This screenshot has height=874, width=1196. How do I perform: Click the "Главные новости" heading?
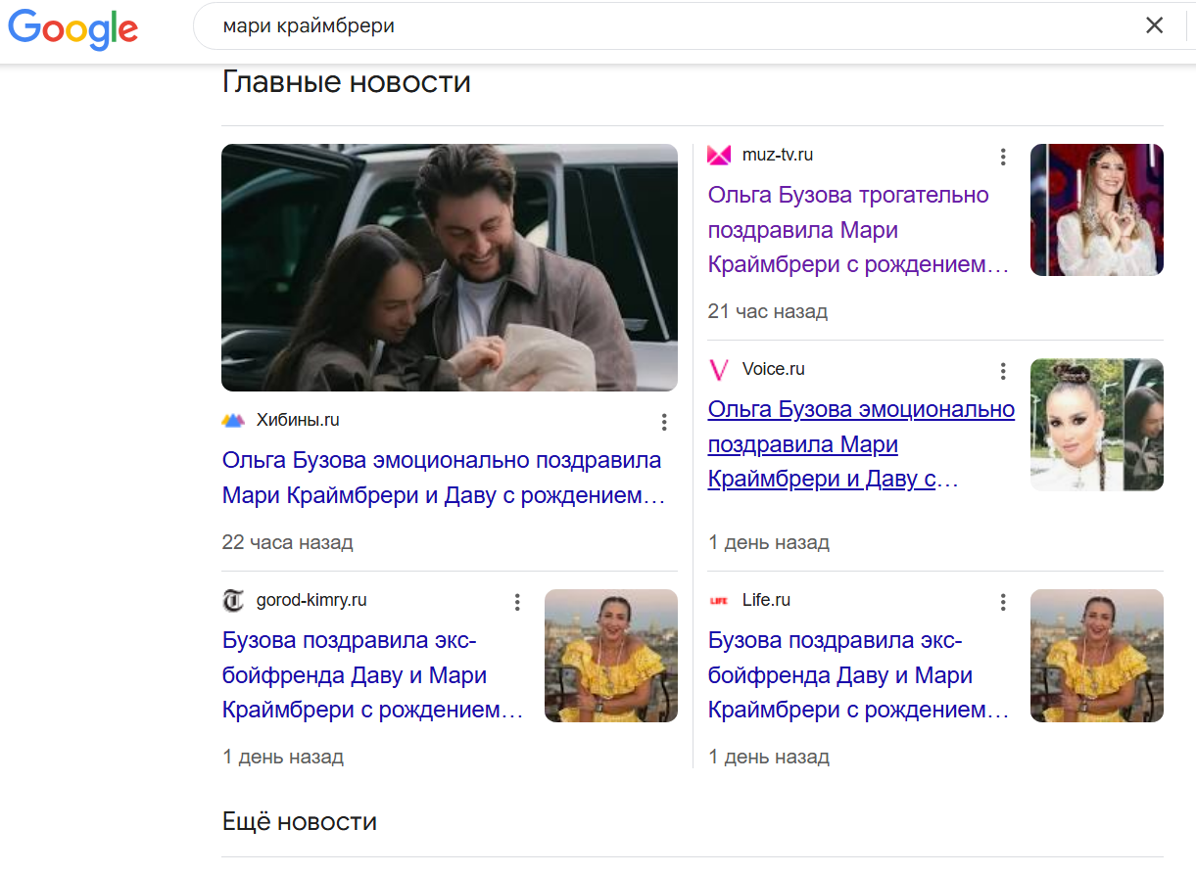click(347, 82)
